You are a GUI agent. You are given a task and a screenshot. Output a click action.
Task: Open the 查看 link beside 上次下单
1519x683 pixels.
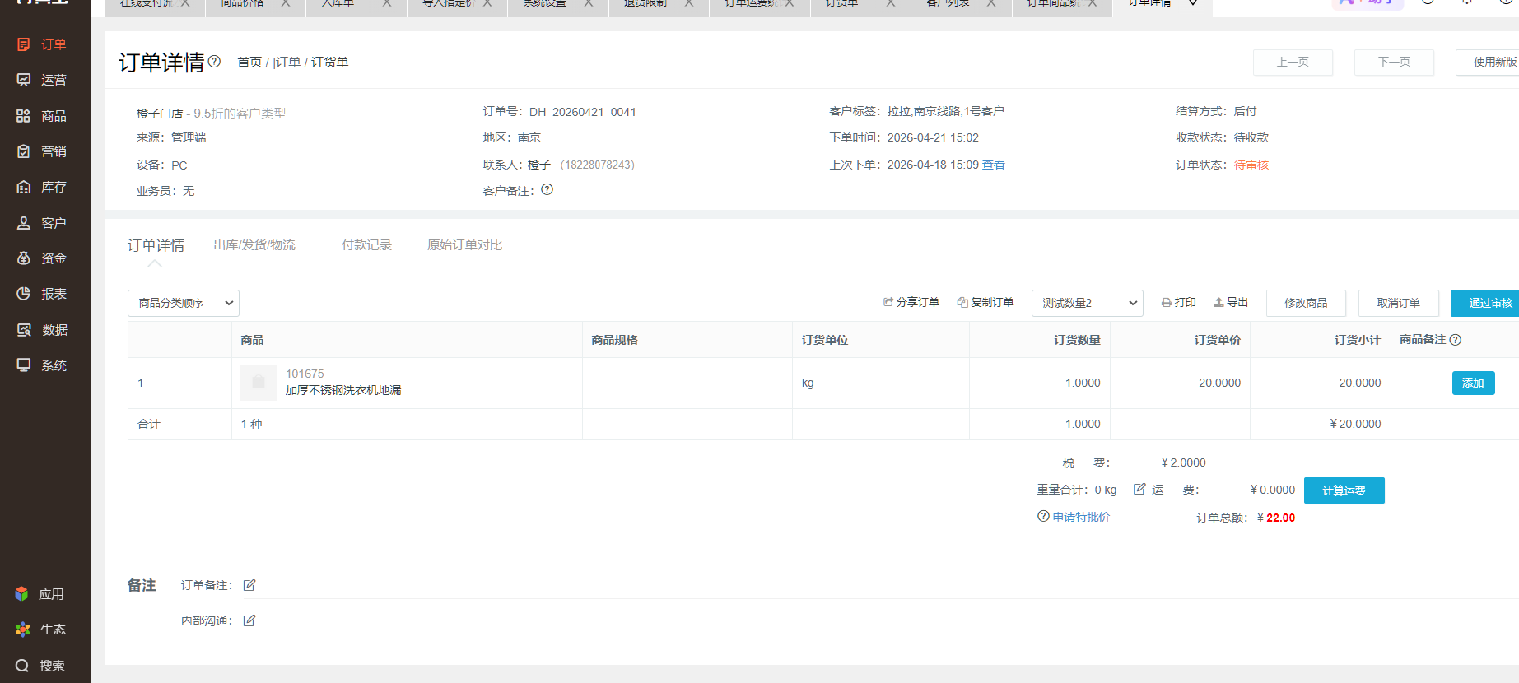click(994, 165)
